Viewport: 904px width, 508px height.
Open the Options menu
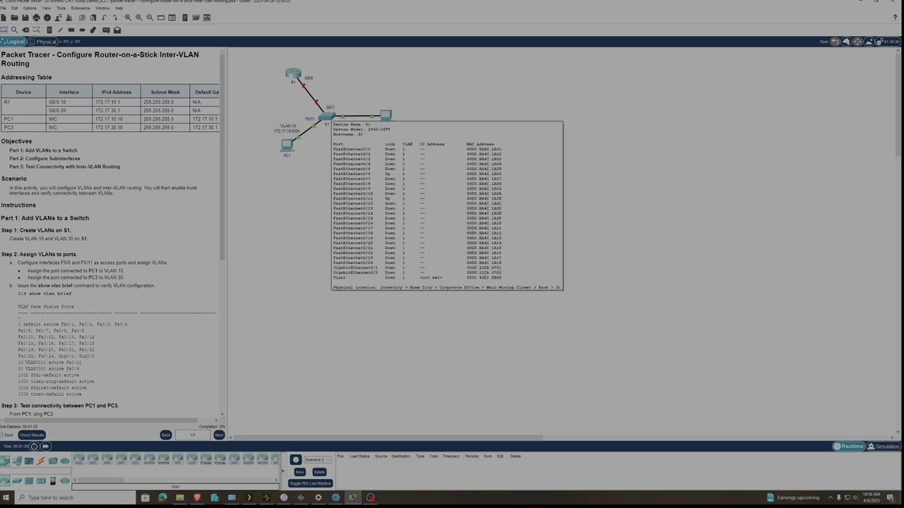coord(30,8)
